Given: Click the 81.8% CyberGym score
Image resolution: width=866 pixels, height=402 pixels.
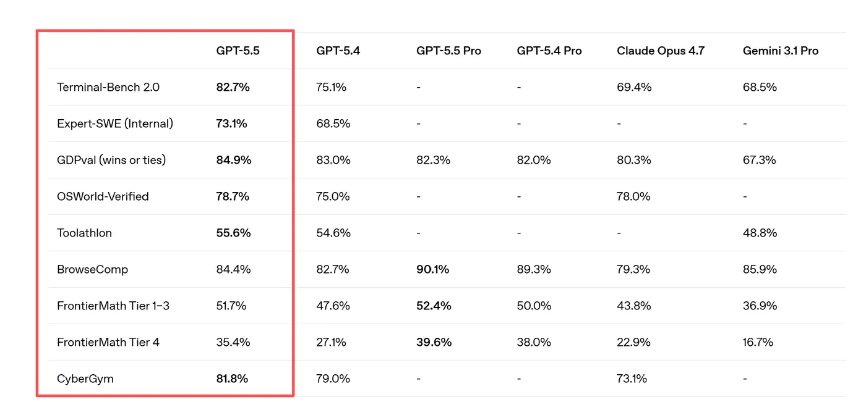Looking at the screenshot, I should pos(232,379).
